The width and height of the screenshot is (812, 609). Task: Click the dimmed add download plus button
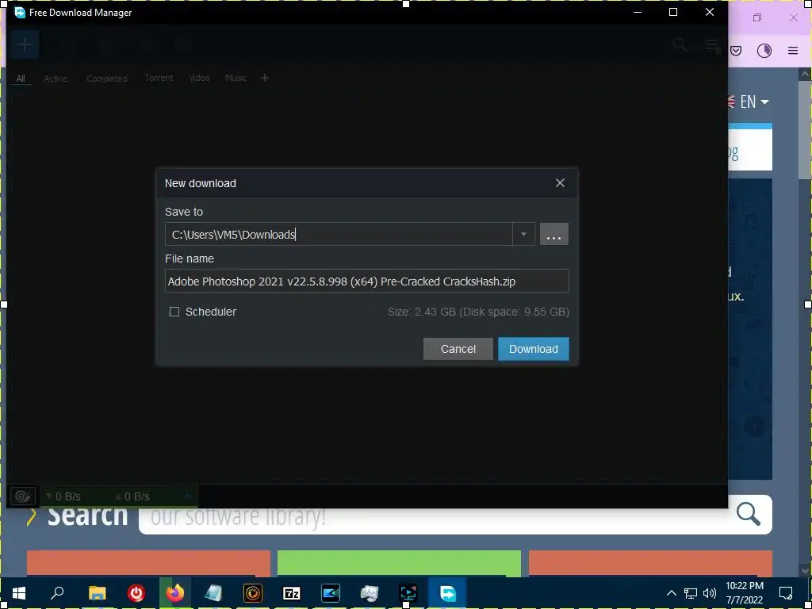pos(24,44)
